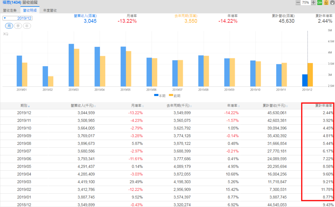Toggle the 本期 legend blue swatch
The image size is (335, 207).
[x=156, y=95]
